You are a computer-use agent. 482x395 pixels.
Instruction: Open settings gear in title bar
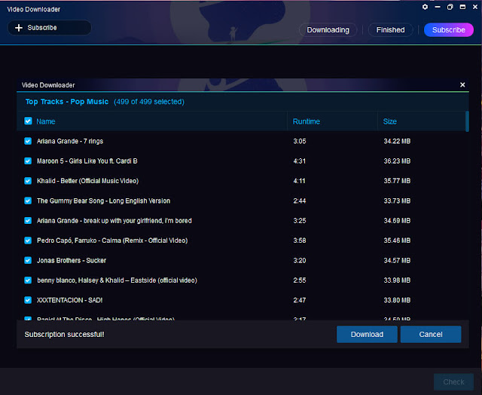[425, 7]
